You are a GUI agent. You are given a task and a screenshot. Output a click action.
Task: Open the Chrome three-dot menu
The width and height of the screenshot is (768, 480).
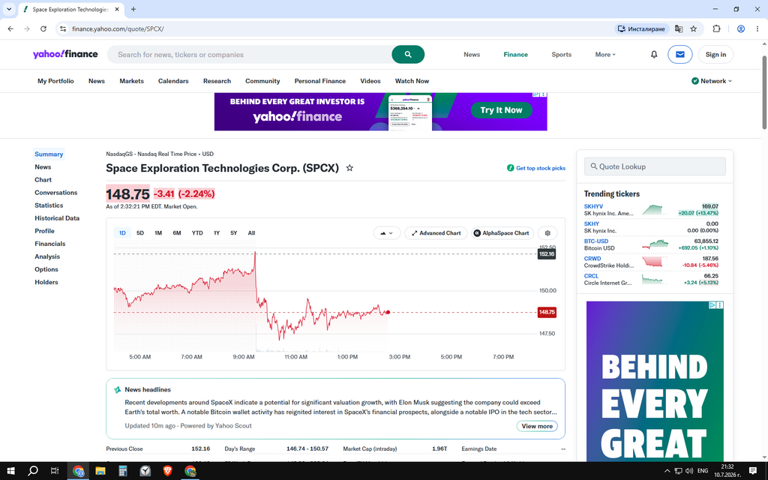757,29
